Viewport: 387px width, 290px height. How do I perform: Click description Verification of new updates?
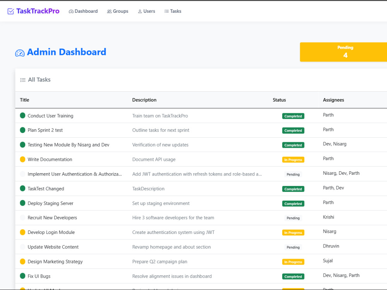click(160, 145)
